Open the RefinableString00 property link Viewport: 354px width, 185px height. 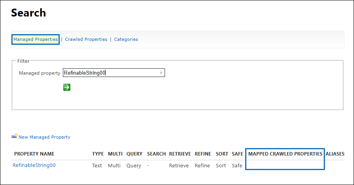34,165
